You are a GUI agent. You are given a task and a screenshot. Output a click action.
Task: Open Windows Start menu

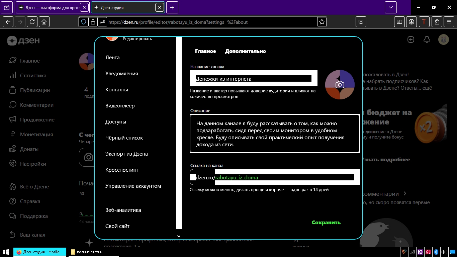coord(6,252)
